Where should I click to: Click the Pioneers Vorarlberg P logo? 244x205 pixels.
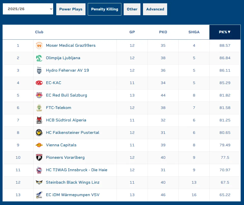click(x=39, y=158)
